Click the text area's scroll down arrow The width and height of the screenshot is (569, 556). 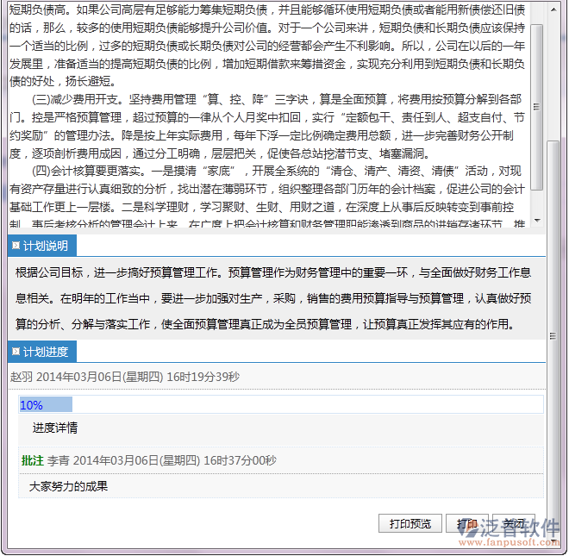[537, 222]
